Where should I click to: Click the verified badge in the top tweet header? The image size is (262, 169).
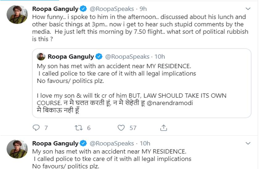pos(83,9)
